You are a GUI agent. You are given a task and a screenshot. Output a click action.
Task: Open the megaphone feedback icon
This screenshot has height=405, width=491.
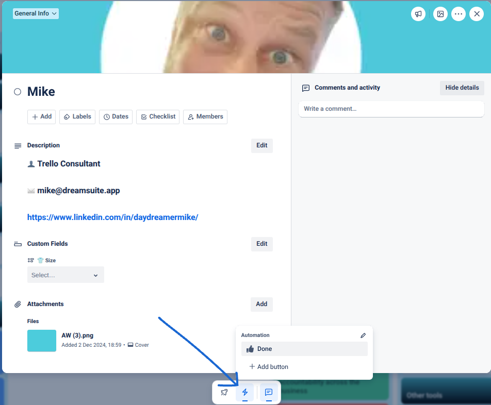click(418, 14)
